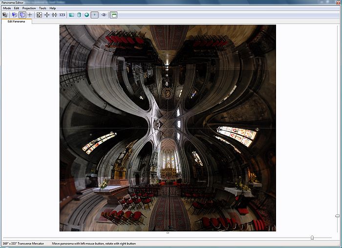This screenshot has height=248, width=342.
Task: Select the spherical projection globe icon
Action: 86,15
